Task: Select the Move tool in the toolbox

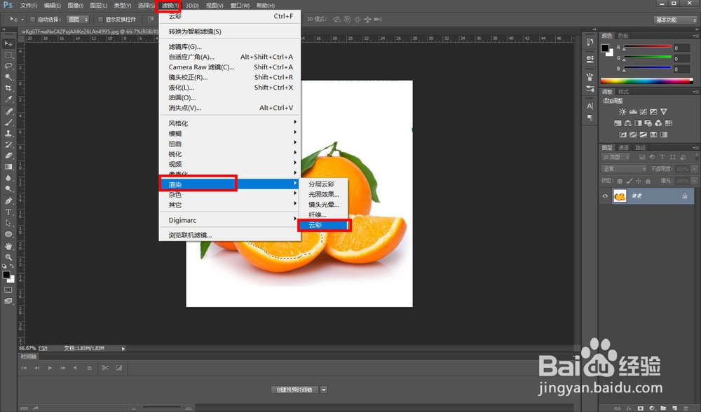Action: click(x=8, y=43)
